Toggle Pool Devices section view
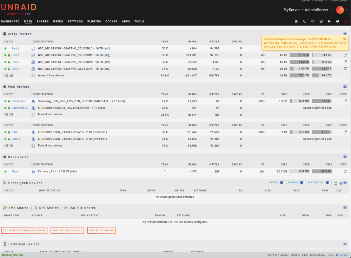Screen dimensions: 351x258 click(345, 87)
